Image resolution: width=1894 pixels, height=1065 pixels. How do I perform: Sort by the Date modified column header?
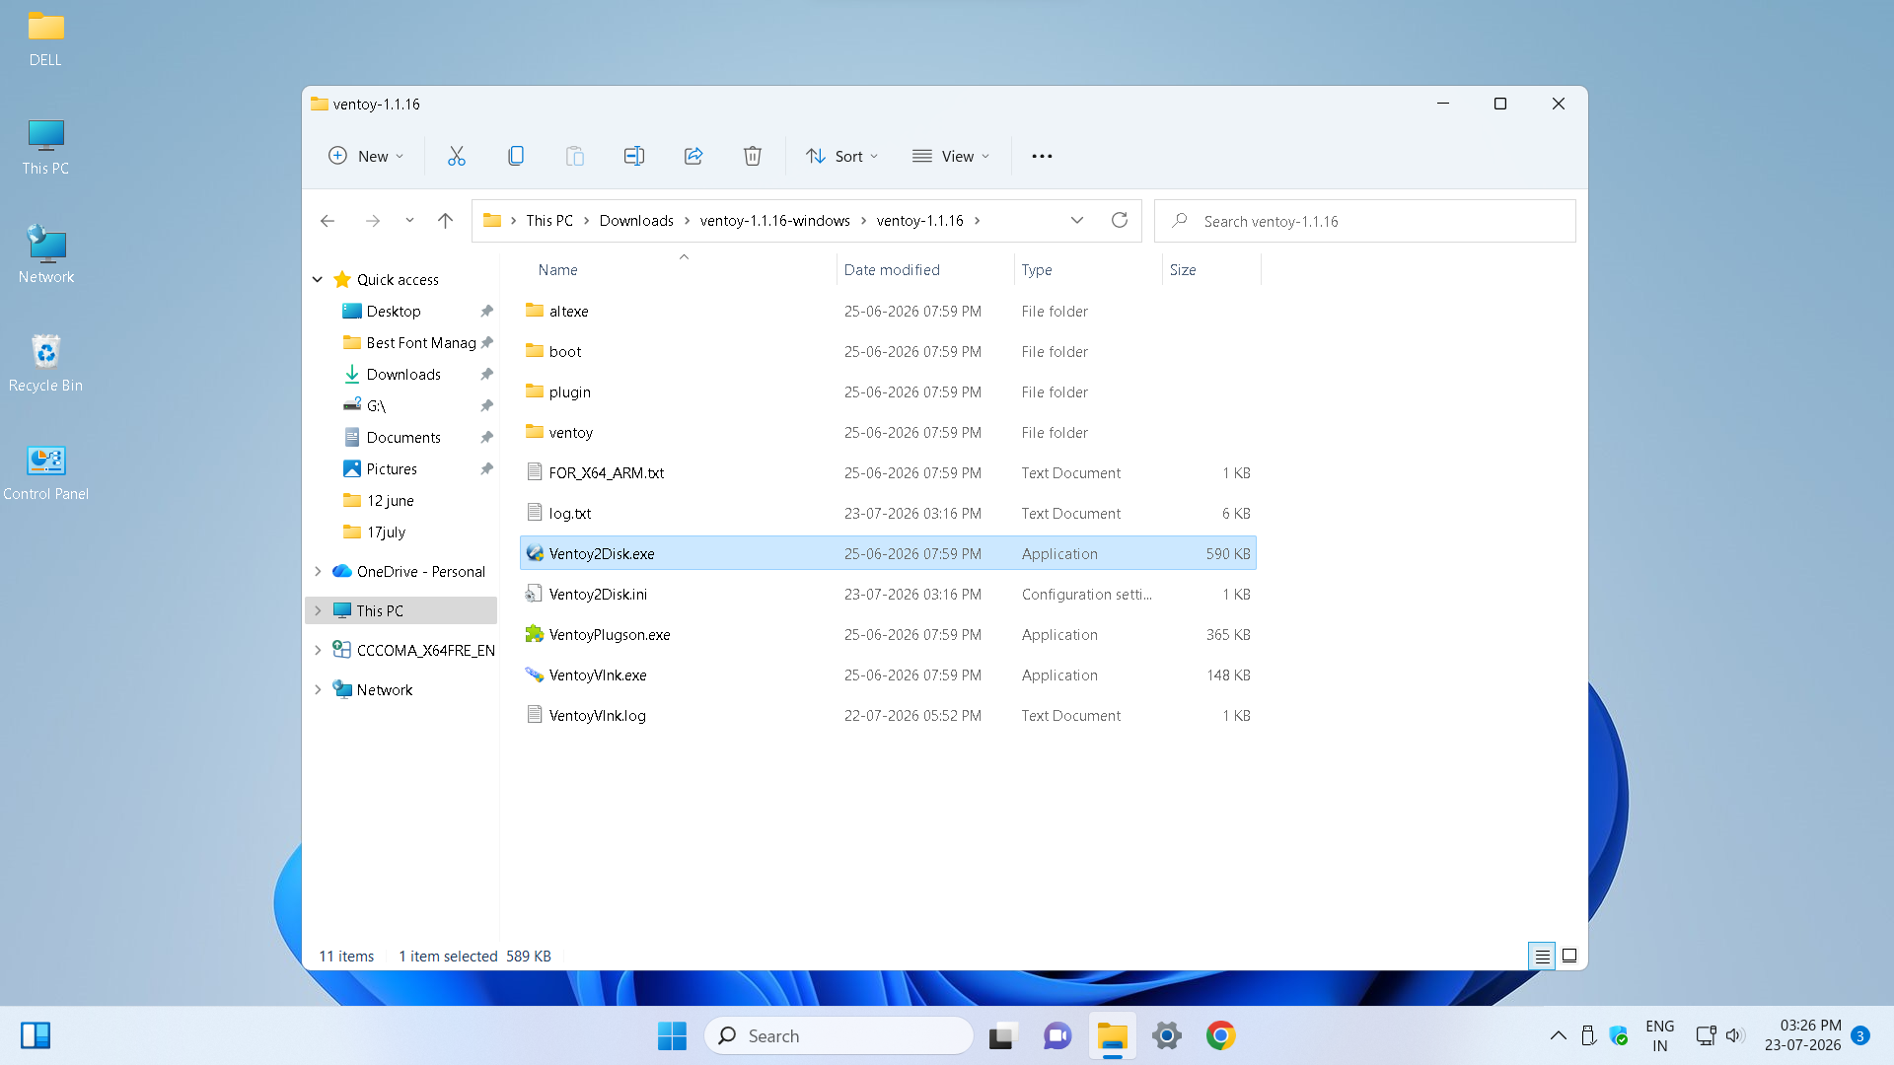[892, 269]
